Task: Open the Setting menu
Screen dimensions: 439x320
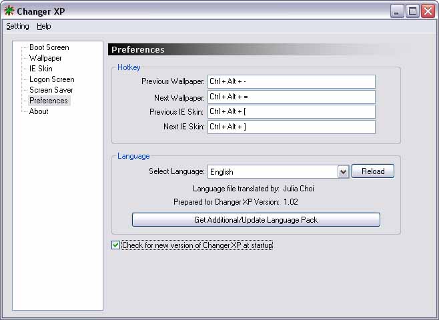Action: click(x=17, y=26)
